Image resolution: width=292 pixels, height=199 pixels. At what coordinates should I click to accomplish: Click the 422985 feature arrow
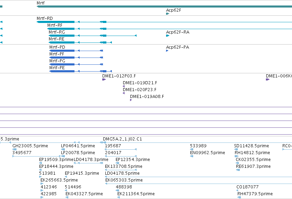click(42, 198)
